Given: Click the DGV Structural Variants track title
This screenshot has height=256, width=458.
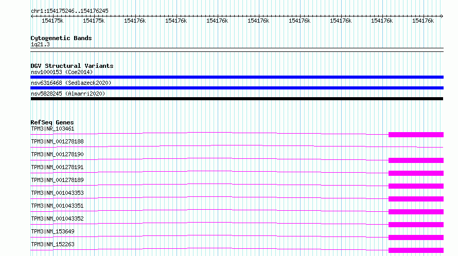Looking at the screenshot, I should pos(72,66).
